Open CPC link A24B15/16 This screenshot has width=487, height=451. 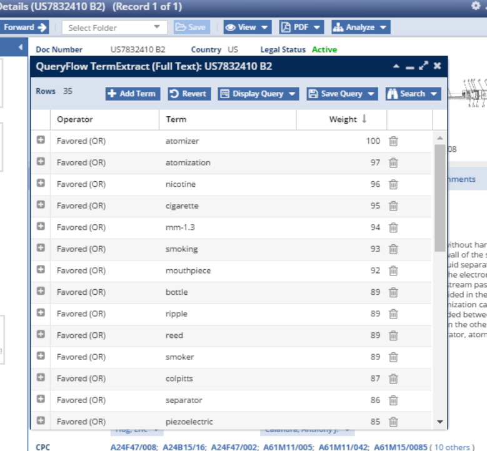tap(184, 447)
